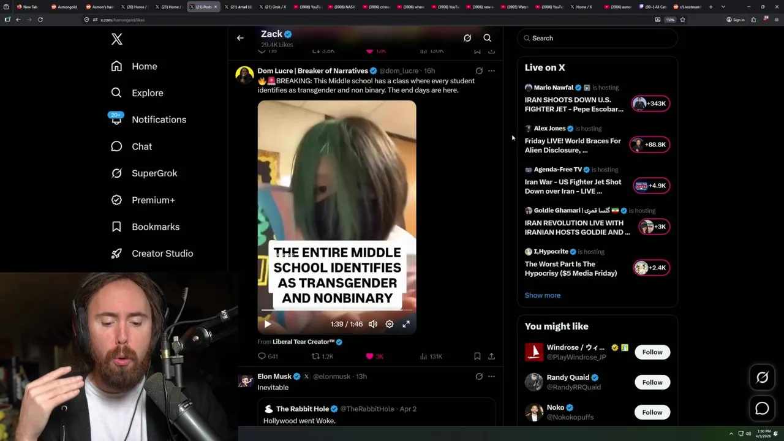Open floating Grok button at bottom right
Screen dimensions: 784x441
[x=762, y=378]
